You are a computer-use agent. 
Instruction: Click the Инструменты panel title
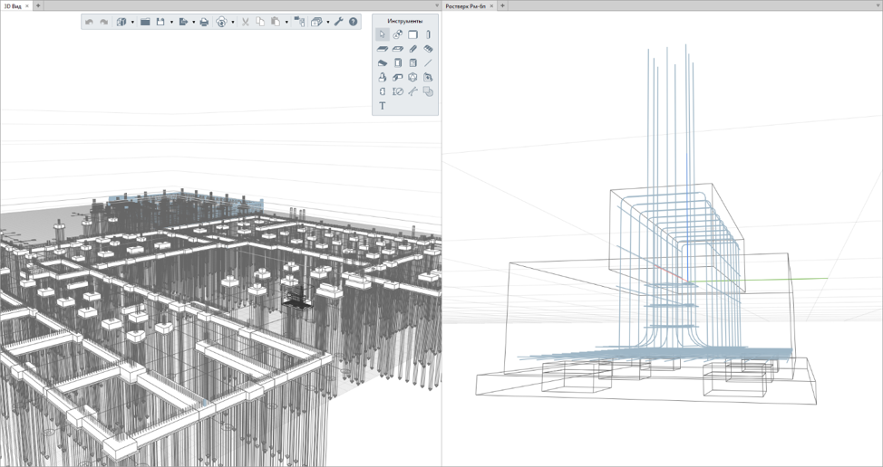point(404,21)
